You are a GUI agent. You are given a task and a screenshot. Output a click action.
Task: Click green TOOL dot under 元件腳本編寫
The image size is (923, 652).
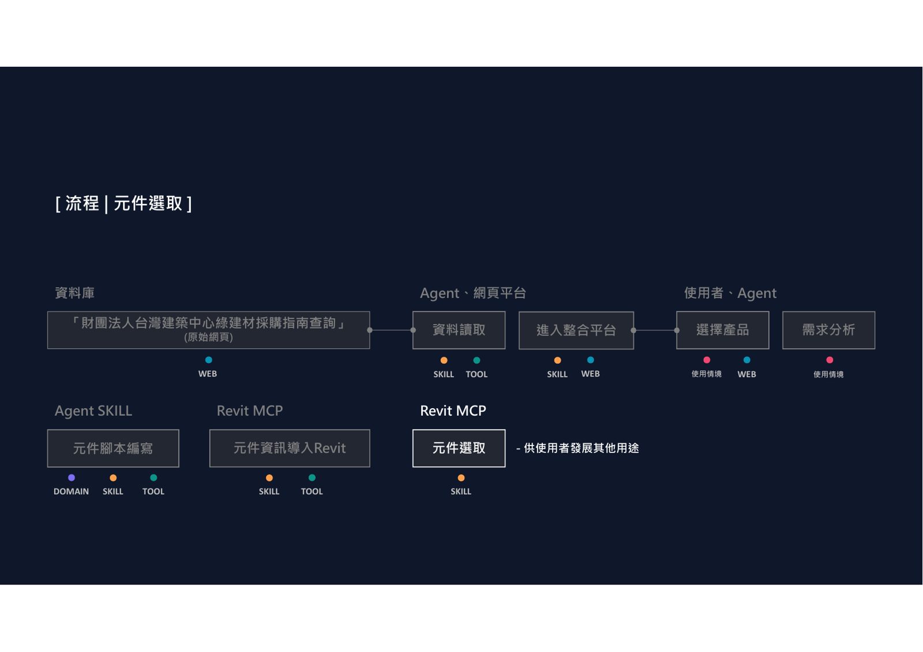point(153,477)
